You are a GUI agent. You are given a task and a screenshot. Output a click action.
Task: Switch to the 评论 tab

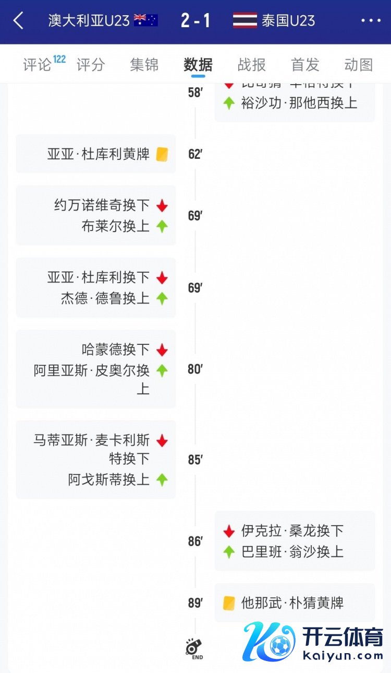coord(38,65)
